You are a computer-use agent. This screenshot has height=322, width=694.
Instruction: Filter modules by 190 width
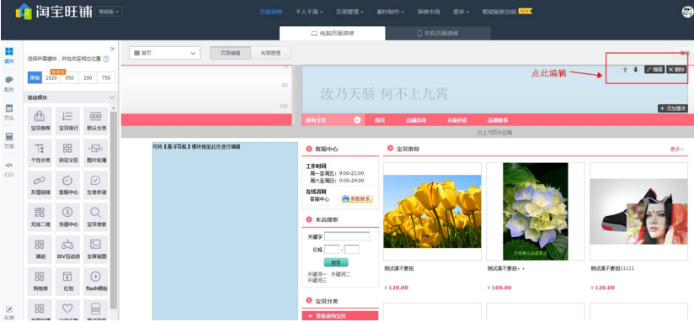(88, 77)
